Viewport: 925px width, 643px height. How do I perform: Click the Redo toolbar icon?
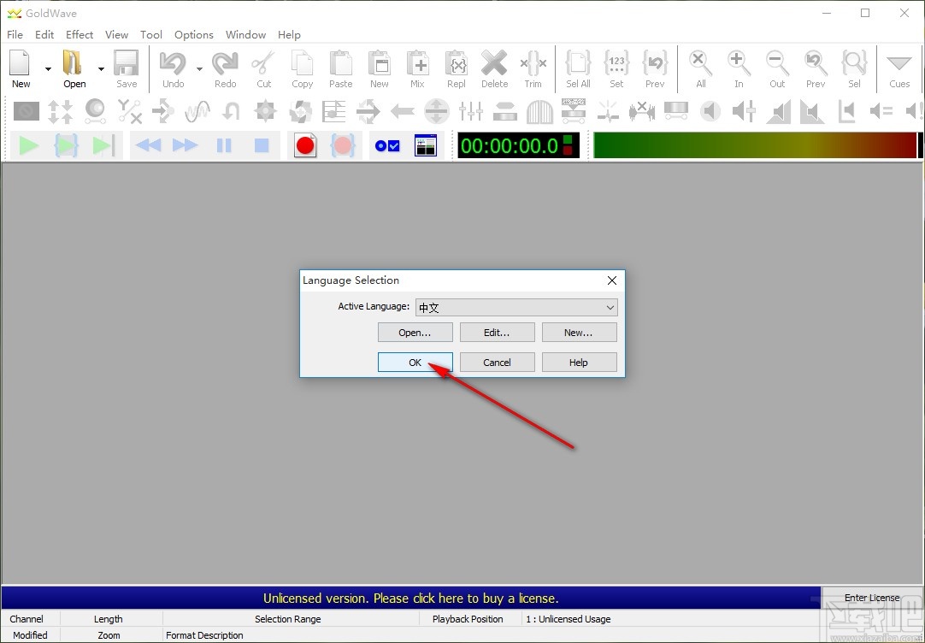tap(225, 62)
